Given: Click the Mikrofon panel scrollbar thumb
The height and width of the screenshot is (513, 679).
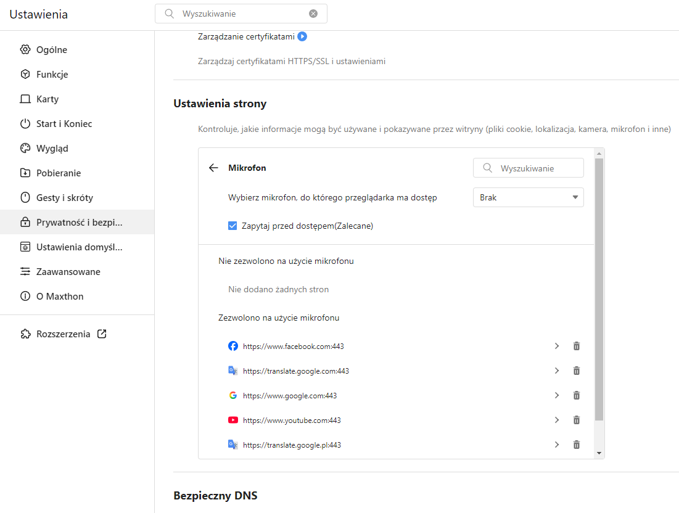Looking at the screenshot, I should 599,289.
